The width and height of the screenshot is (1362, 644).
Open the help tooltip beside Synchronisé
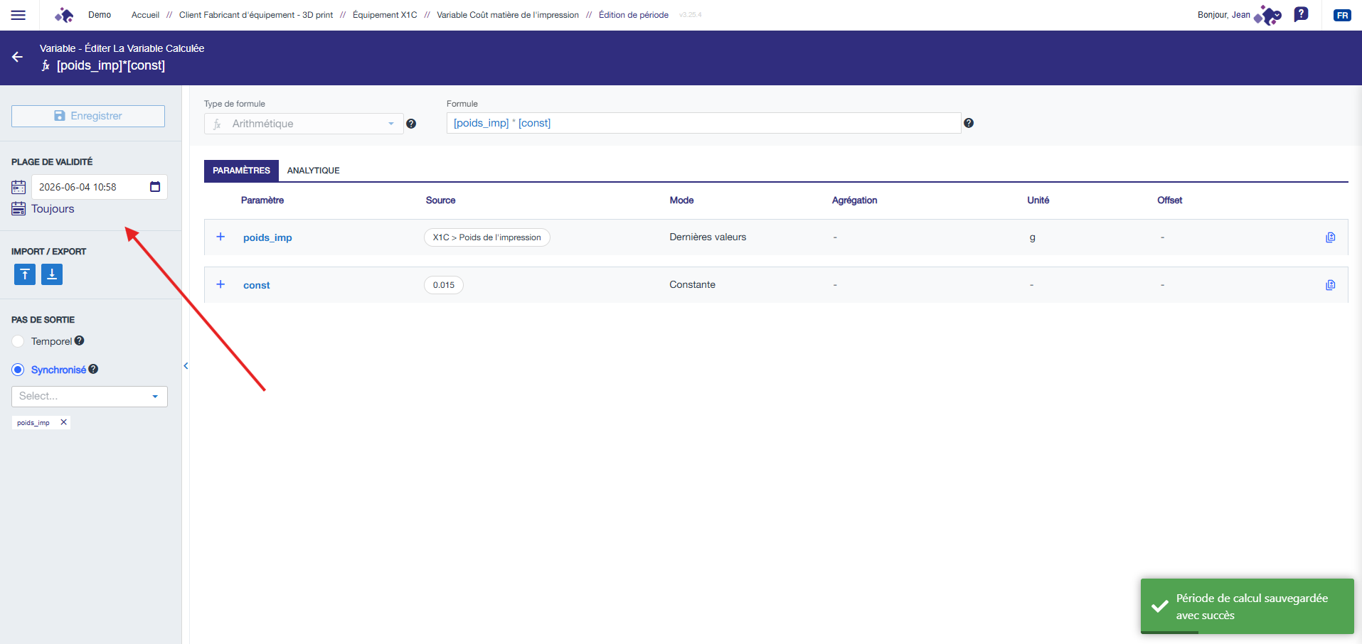click(93, 369)
